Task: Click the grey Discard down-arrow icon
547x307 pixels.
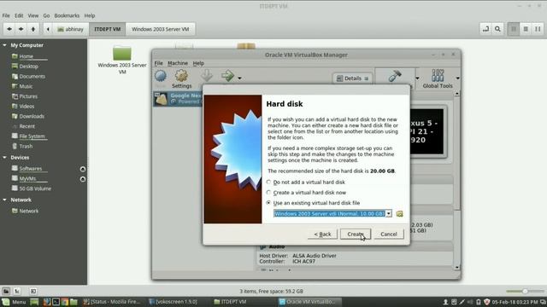Action: [x=207, y=77]
